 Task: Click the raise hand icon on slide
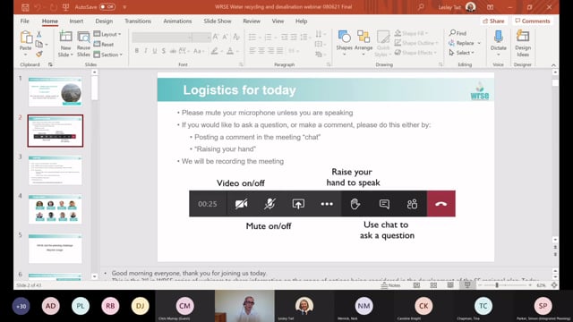click(355, 204)
